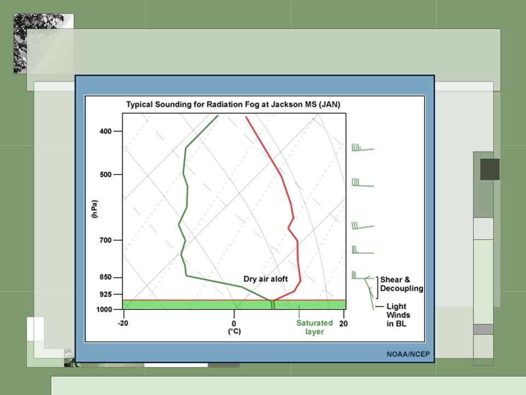
Task: Click the 'Saturated layer' green label
Action: [315, 327]
